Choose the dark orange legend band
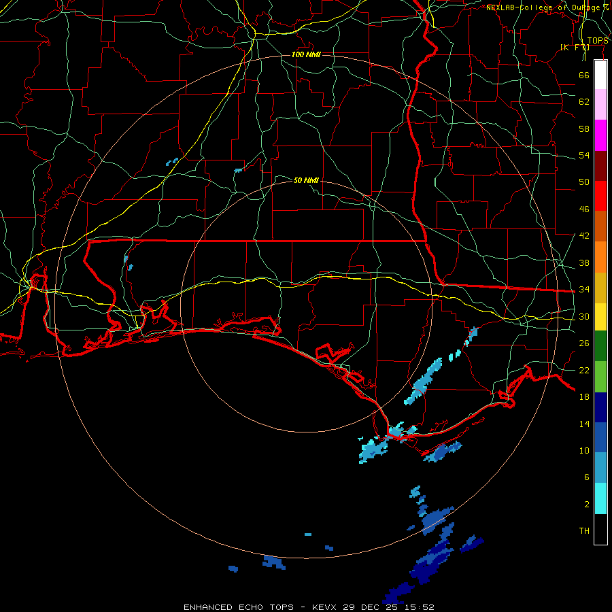 600,226
